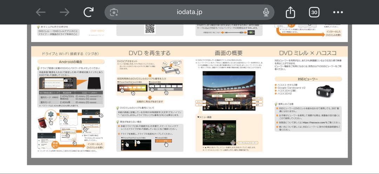Go back with the browser back arrow
The width and height of the screenshot is (379, 174).
click(x=41, y=12)
